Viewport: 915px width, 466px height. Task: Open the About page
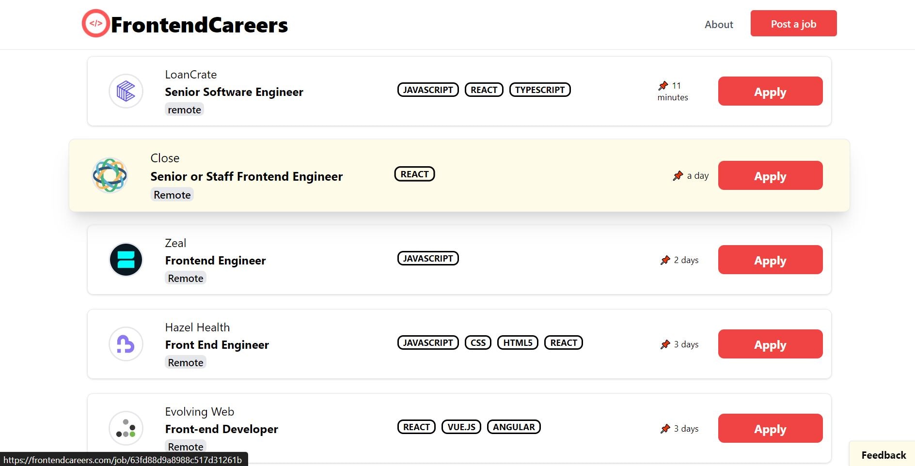tap(719, 24)
